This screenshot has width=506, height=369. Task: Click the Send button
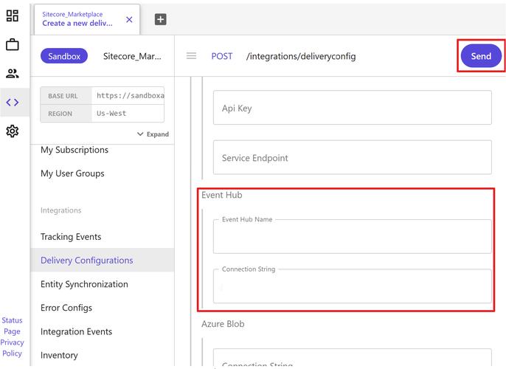tap(480, 56)
